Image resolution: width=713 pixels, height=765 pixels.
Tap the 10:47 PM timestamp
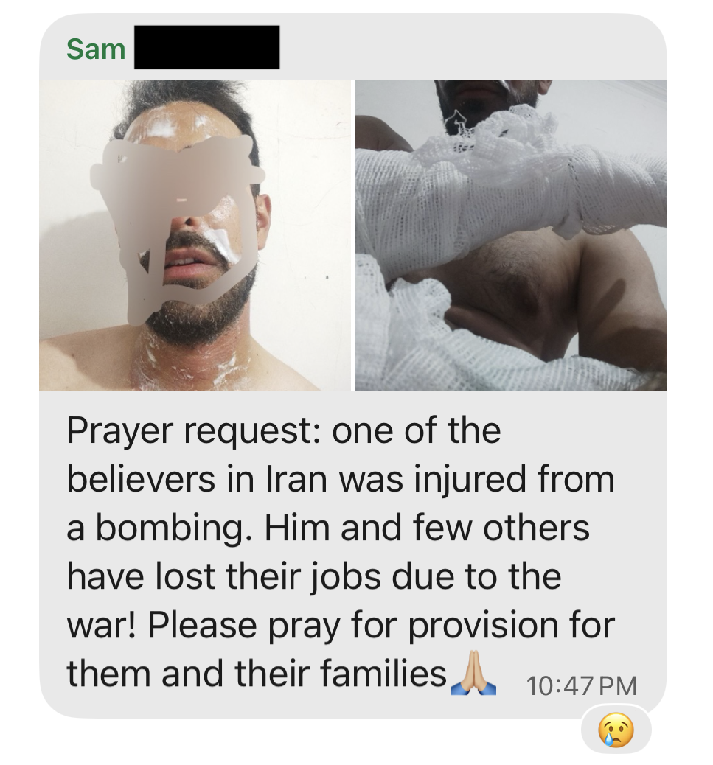(581, 685)
